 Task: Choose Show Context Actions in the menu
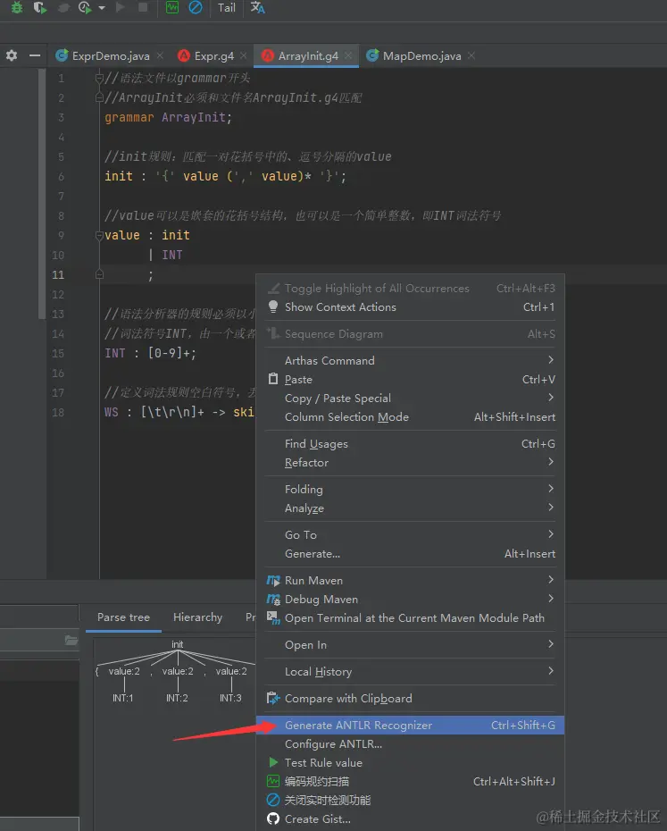[x=410, y=306]
